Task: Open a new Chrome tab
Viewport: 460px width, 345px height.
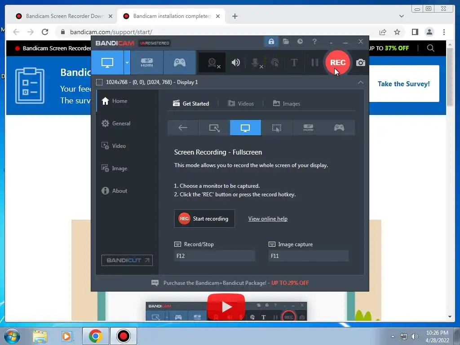Action: click(x=234, y=16)
